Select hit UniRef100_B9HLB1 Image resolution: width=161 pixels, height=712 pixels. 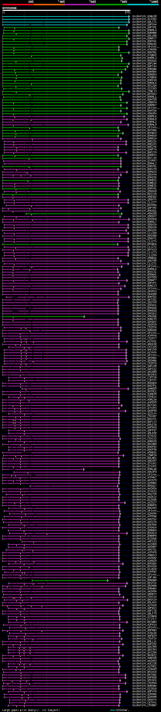pos(144,44)
